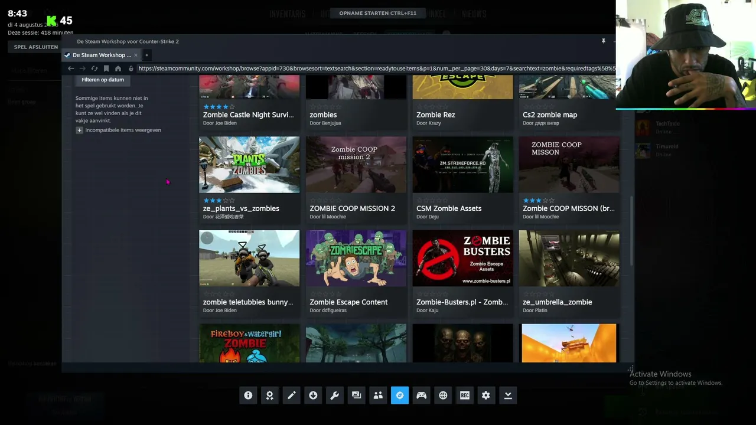This screenshot has width=756, height=425.
Task: Open the ZOMBIE COOP MISSION 2 thumbnail
Action: (356, 165)
